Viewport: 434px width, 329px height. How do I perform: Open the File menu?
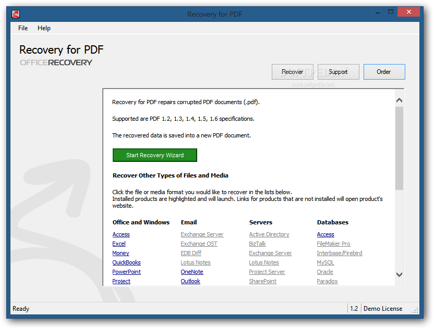click(23, 28)
